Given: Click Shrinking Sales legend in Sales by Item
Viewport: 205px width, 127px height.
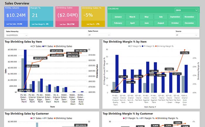Looking at the screenshot, I should tap(63, 46).
